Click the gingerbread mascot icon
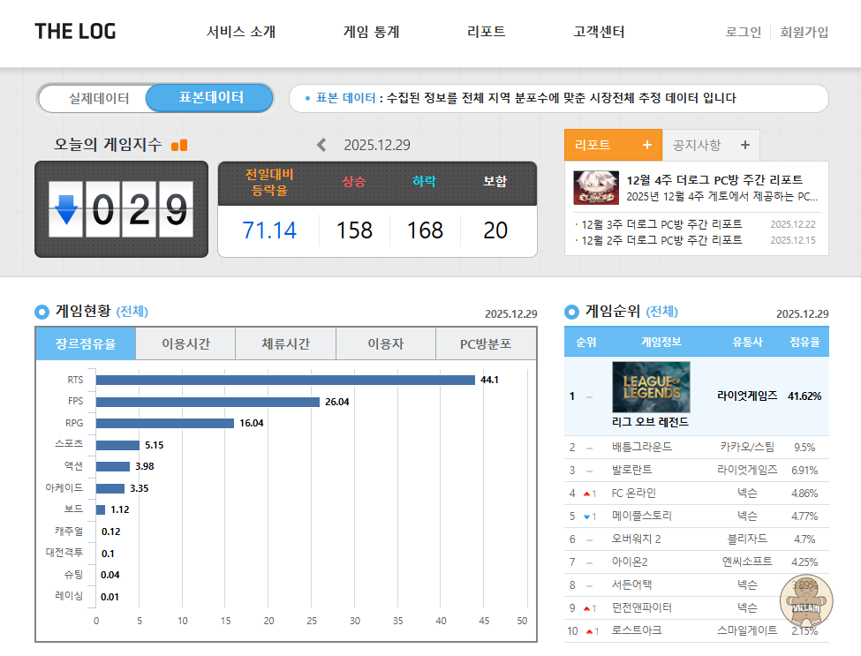Image resolution: width=861 pixels, height=656 pixels. [x=804, y=602]
